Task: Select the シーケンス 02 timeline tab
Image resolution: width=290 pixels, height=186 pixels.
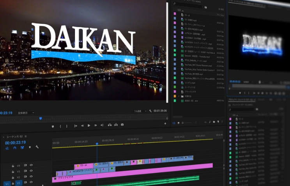Action: (14, 137)
